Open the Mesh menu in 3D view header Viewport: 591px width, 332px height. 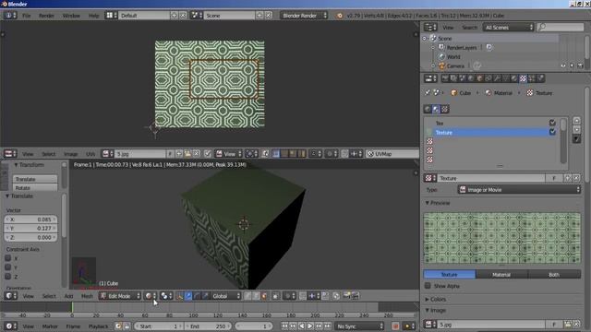87,296
